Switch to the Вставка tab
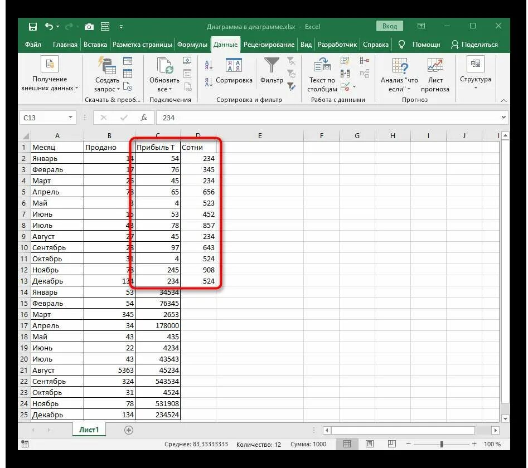The image size is (528, 468). [x=95, y=45]
